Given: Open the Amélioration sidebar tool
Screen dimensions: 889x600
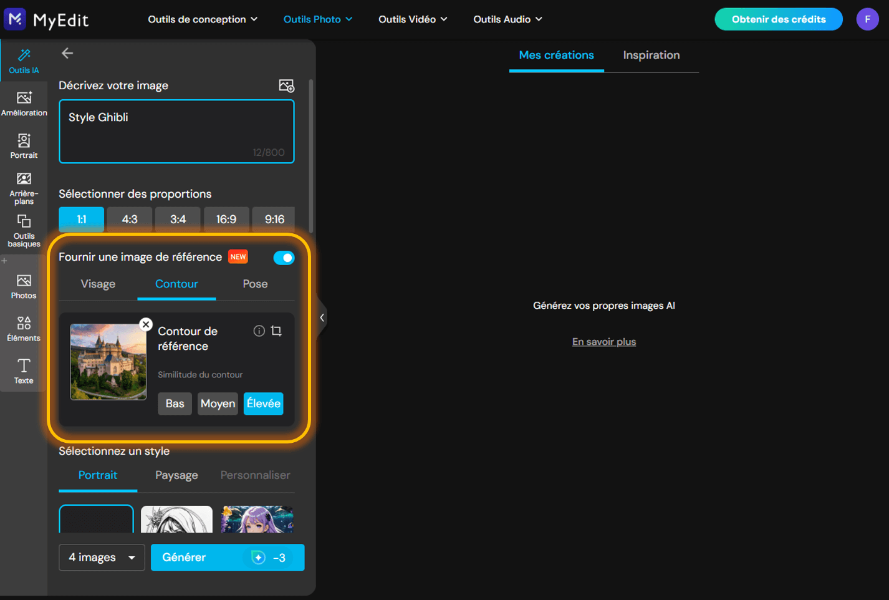Looking at the screenshot, I should tap(24, 104).
